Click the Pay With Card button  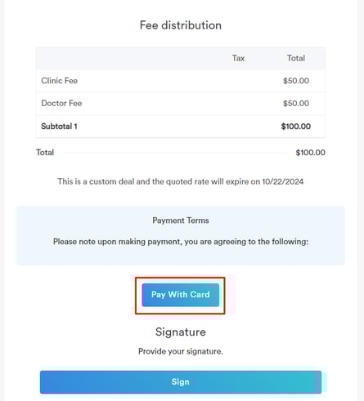click(180, 295)
